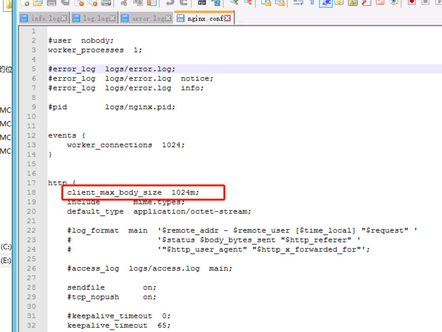The width and height of the screenshot is (442, 332).
Task: Open the Save All icon
Action: pyautogui.click(x=65, y=3)
